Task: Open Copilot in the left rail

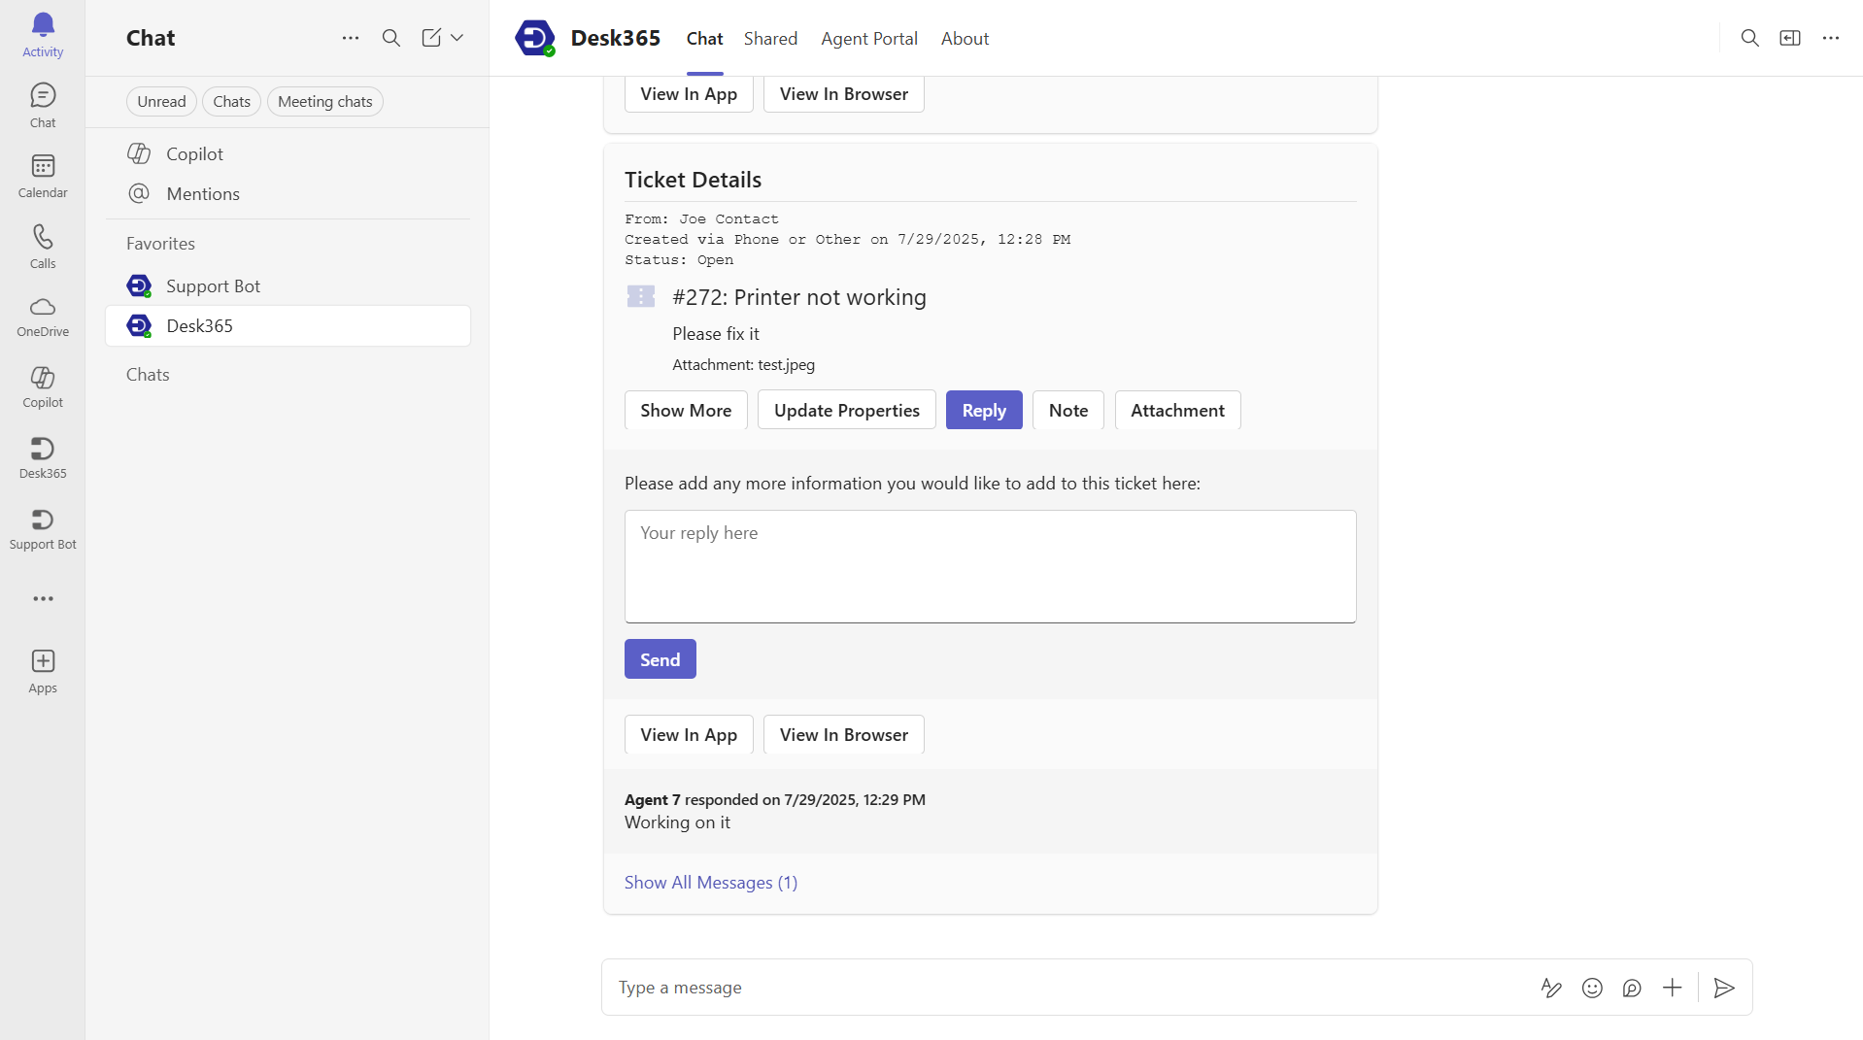Action: [x=43, y=387]
